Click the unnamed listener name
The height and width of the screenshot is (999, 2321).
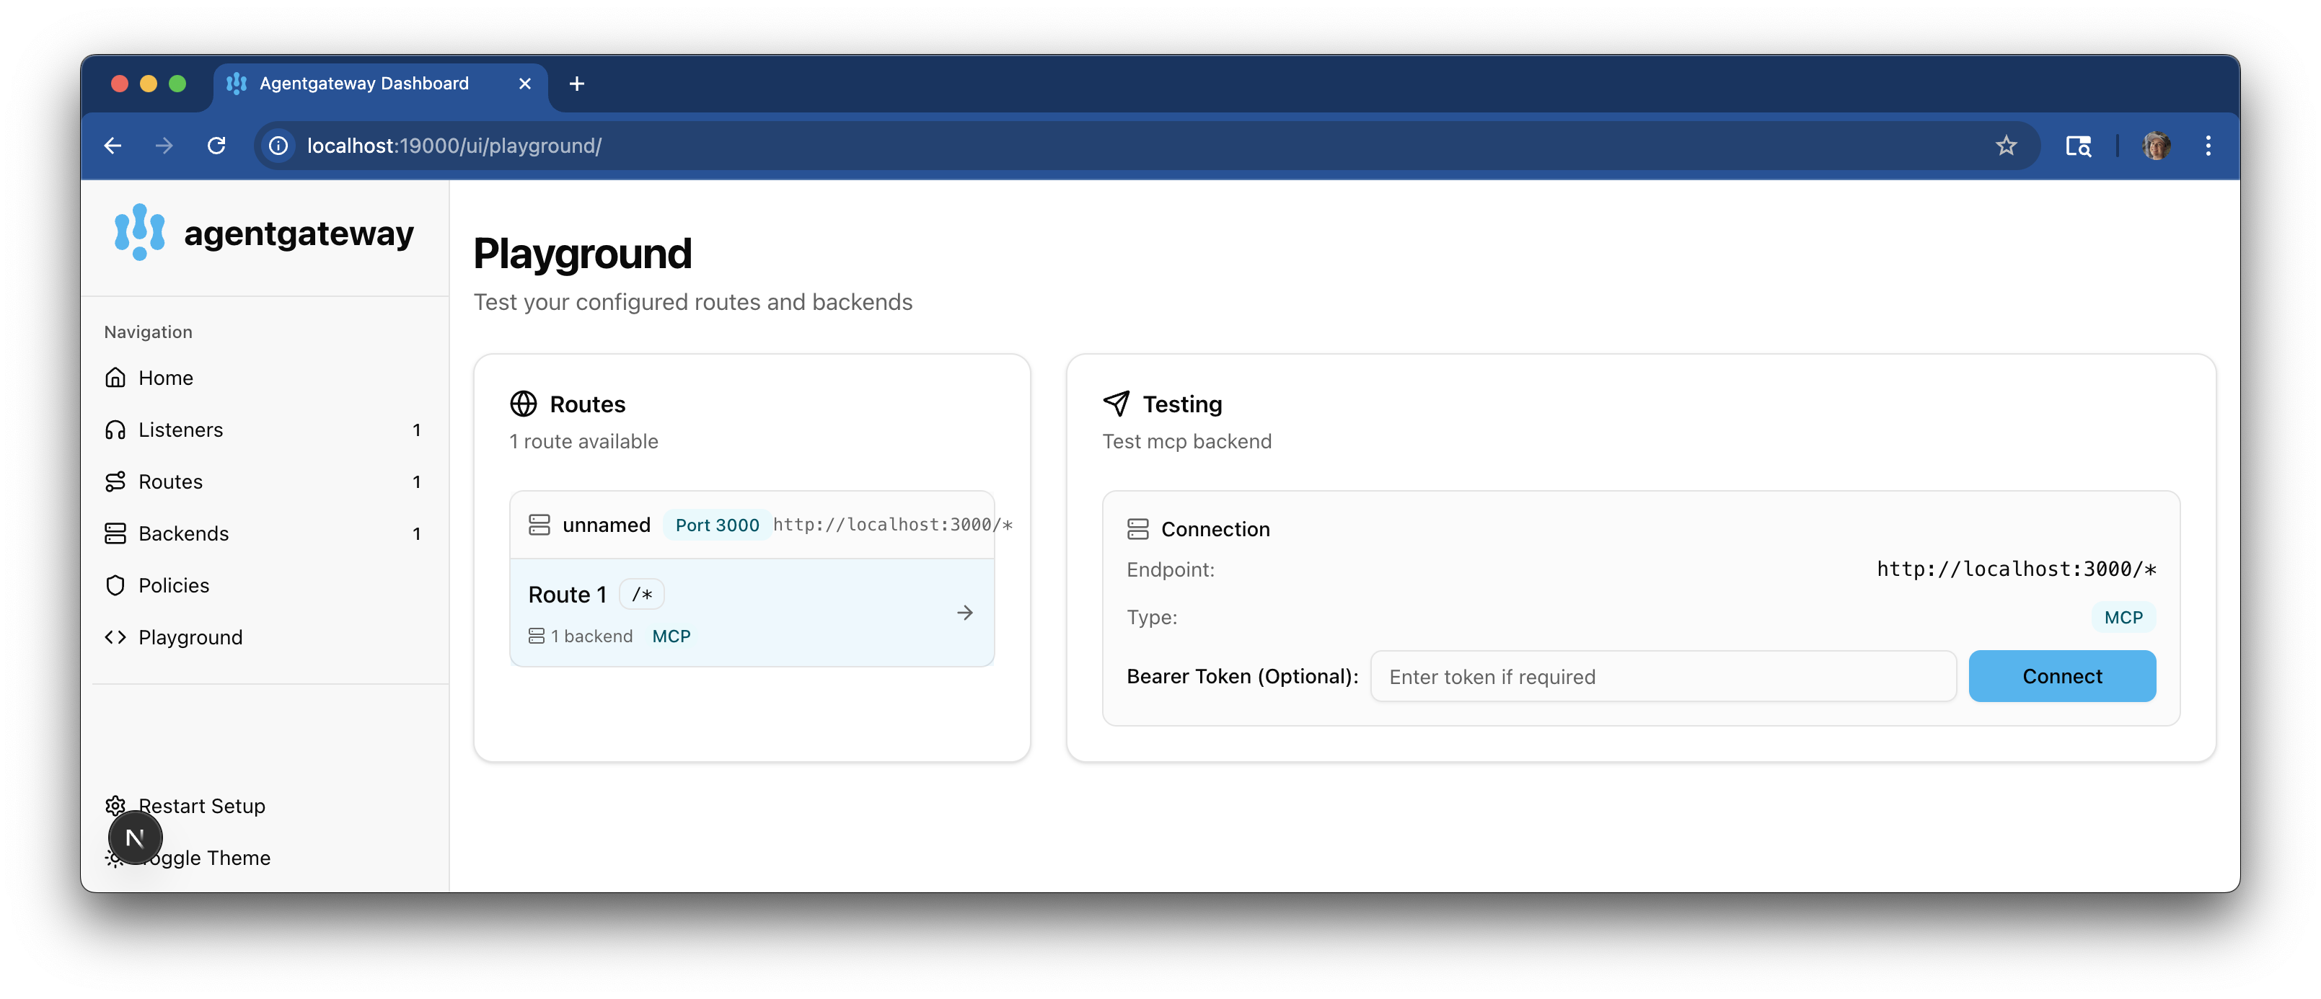click(607, 525)
